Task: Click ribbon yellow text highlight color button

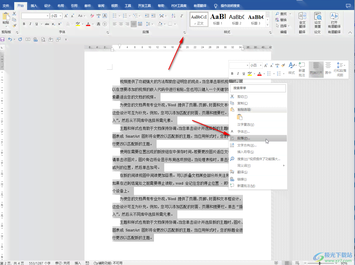Action: pyautogui.click(x=78, y=24)
